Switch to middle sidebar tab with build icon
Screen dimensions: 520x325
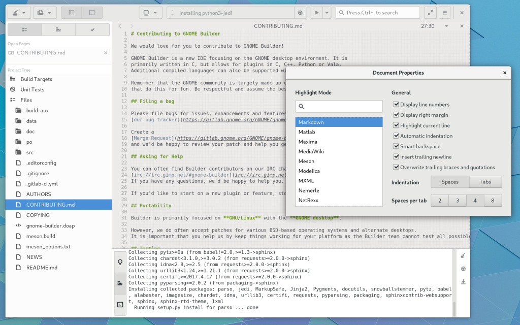[58, 29]
